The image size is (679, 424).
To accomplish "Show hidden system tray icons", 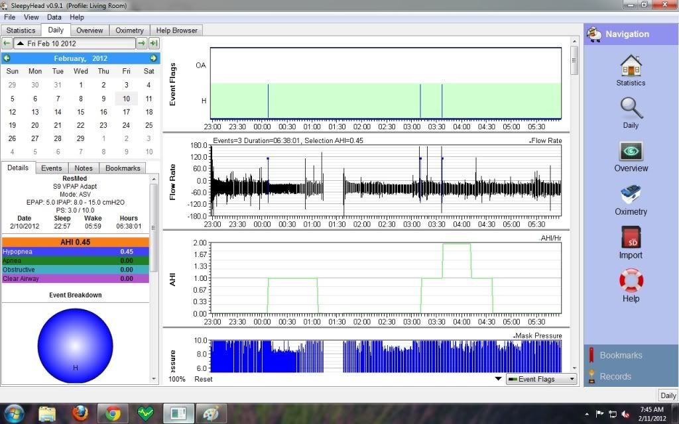I will pos(587,415).
